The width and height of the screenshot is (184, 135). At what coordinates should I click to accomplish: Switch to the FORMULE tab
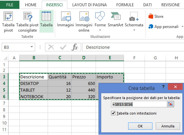(125, 5)
